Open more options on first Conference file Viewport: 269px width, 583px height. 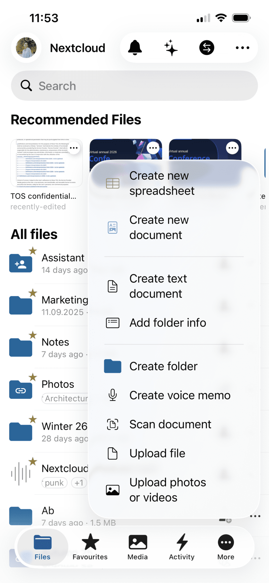click(153, 148)
